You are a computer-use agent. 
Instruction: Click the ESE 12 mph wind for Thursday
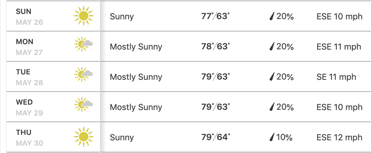(339, 137)
